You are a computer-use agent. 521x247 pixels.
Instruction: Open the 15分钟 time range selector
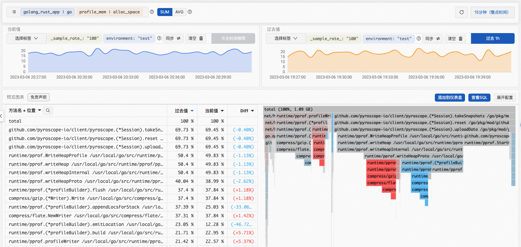coord(492,12)
